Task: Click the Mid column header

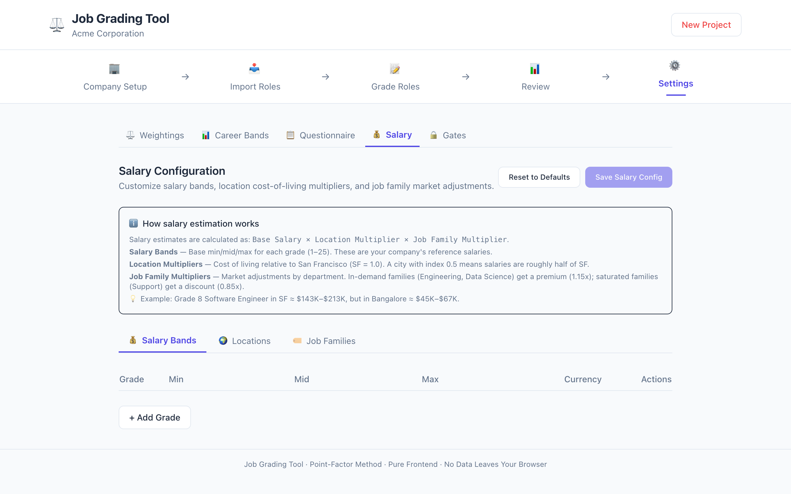Action: [x=302, y=379]
